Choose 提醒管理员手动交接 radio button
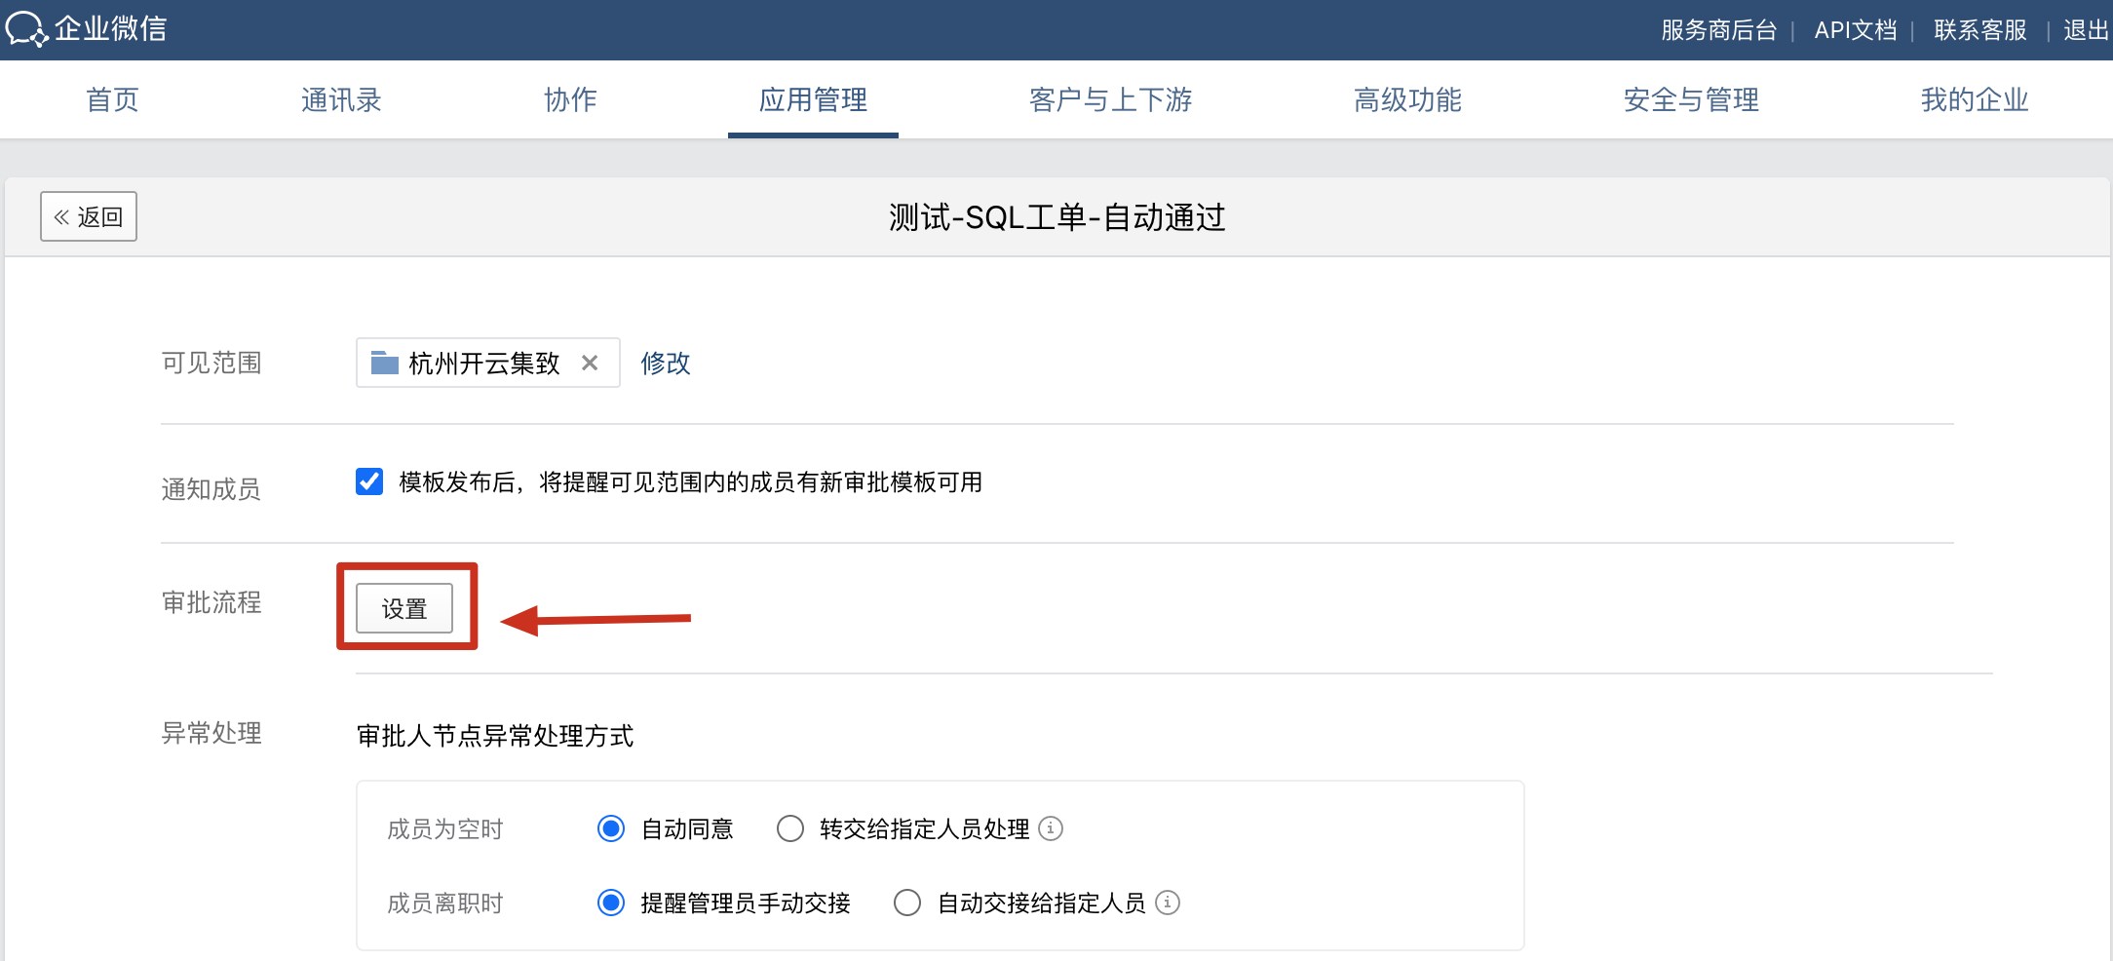Screen dimensions: 2113x961 pyautogui.click(x=611, y=903)
